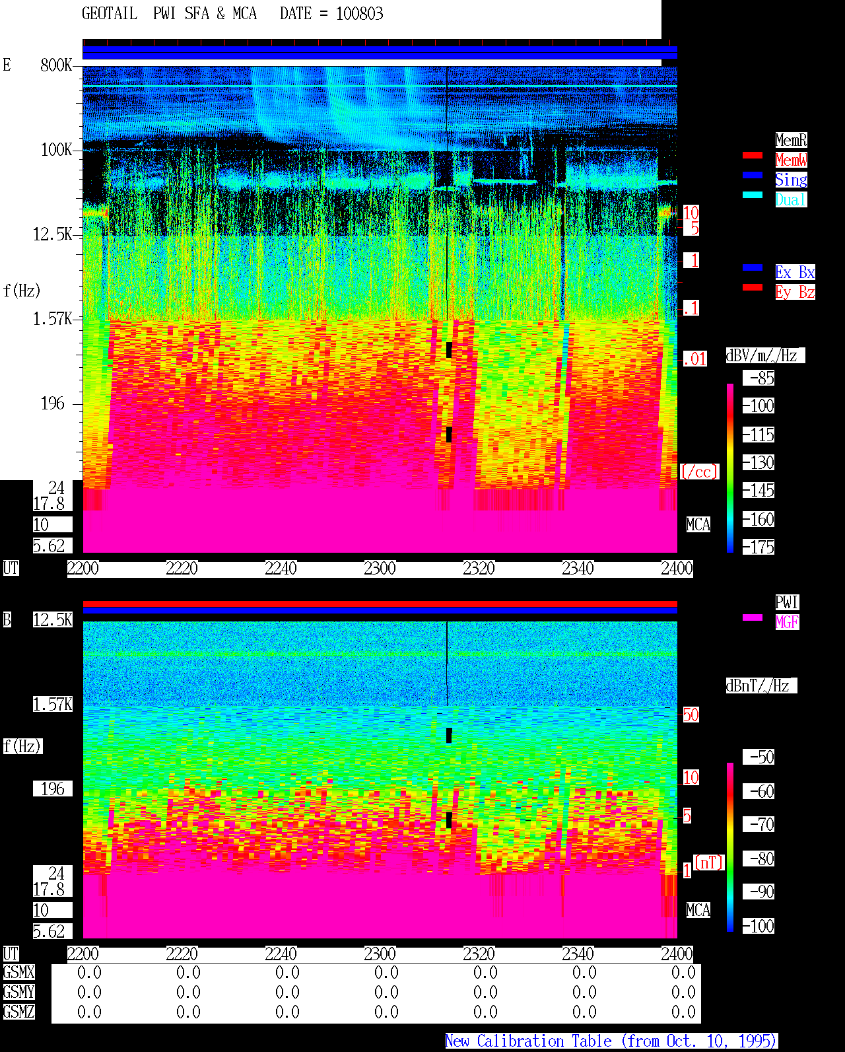This screenshot has height=1052, width=845.
Task: Click the red status bar above B spectrogram
Action: click(x=380, y=604)
